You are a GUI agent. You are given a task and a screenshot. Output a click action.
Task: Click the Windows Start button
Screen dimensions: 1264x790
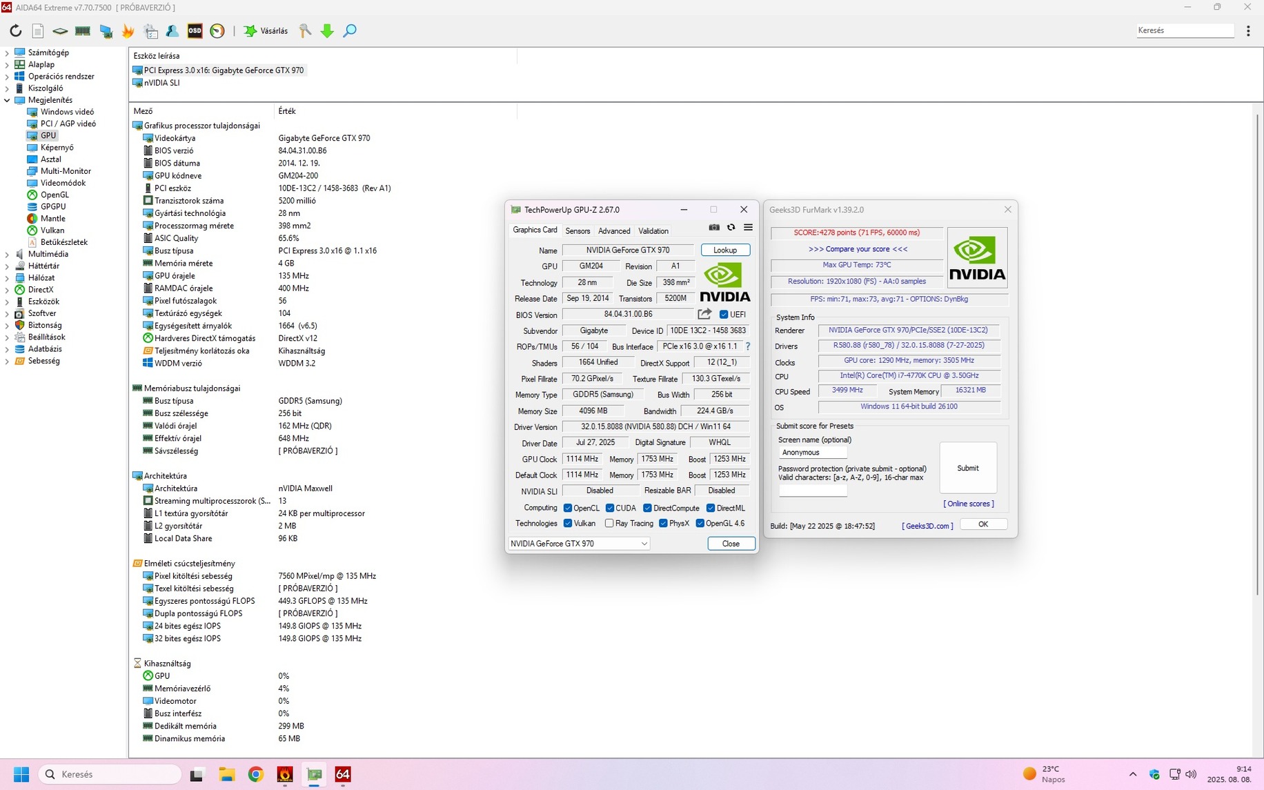pyautogui.click(x=21, y=774)
